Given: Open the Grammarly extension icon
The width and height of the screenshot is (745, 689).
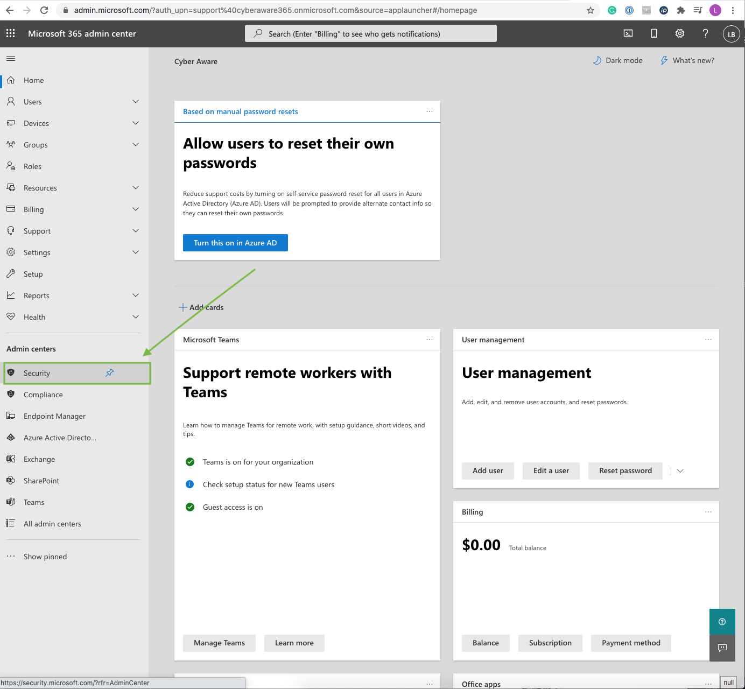Looking at the screenshot, I should coord(612,10).
